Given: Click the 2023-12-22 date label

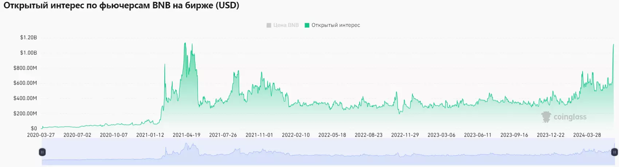Looking at the screenshot, I should tap(551, 135).
